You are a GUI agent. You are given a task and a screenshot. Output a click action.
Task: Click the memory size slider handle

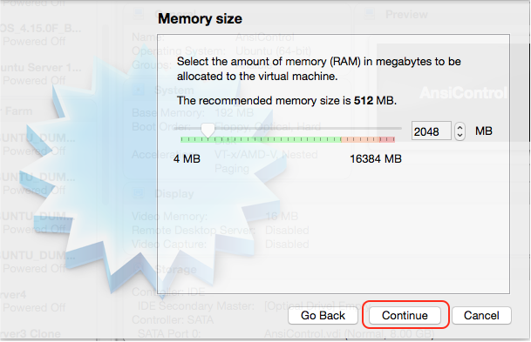click(x=208, y=130)
